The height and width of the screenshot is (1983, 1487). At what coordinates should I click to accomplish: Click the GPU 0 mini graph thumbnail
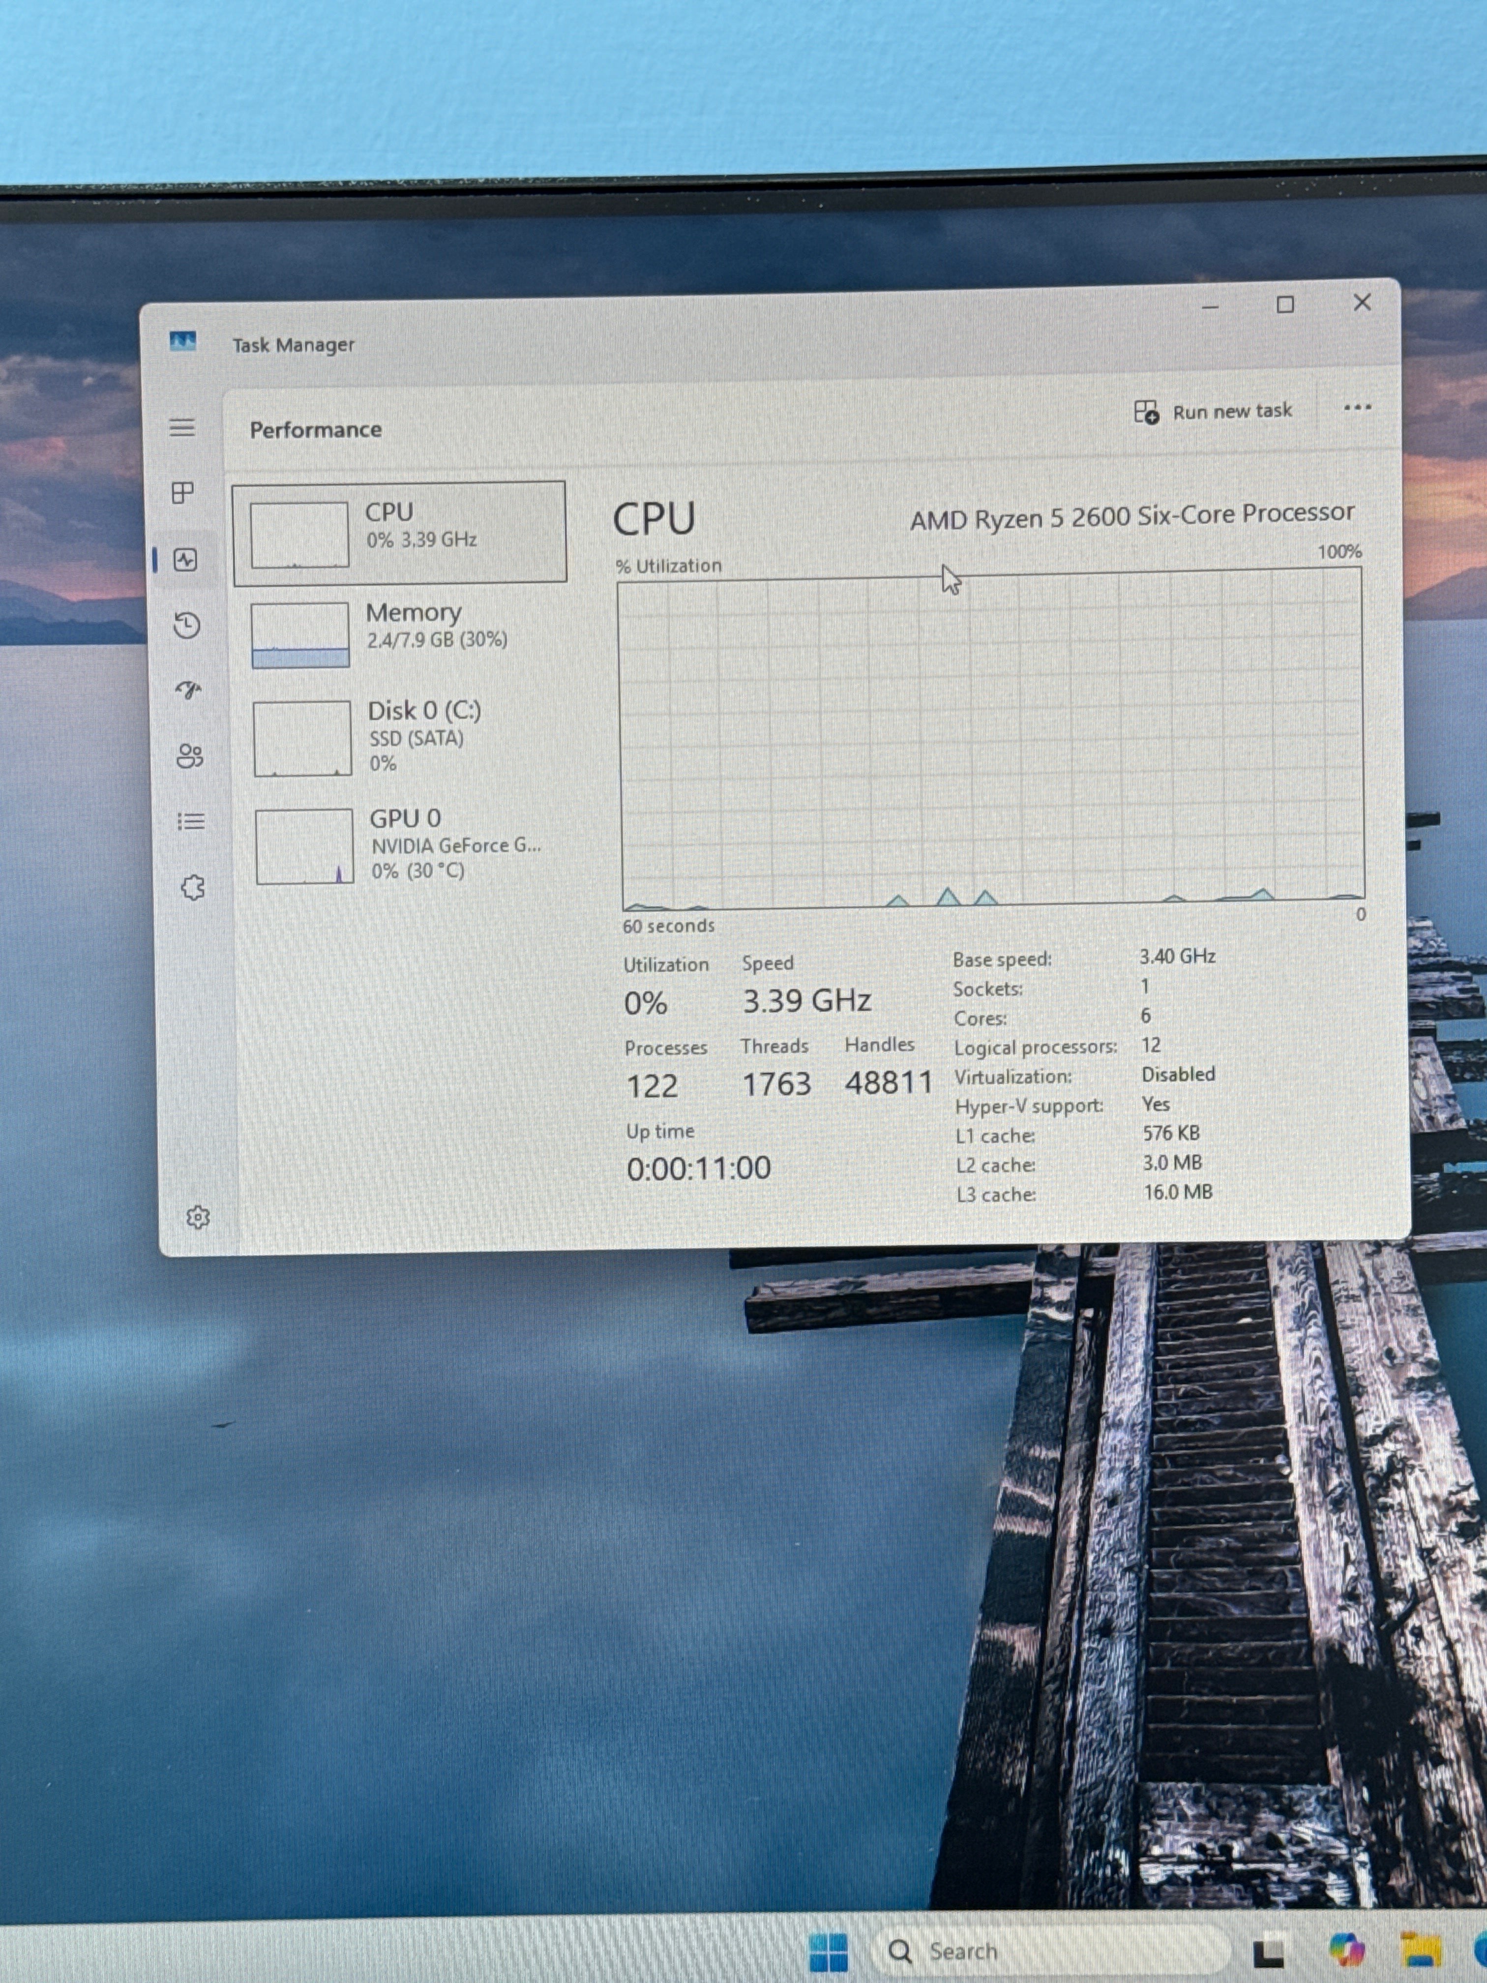[305, 847]
